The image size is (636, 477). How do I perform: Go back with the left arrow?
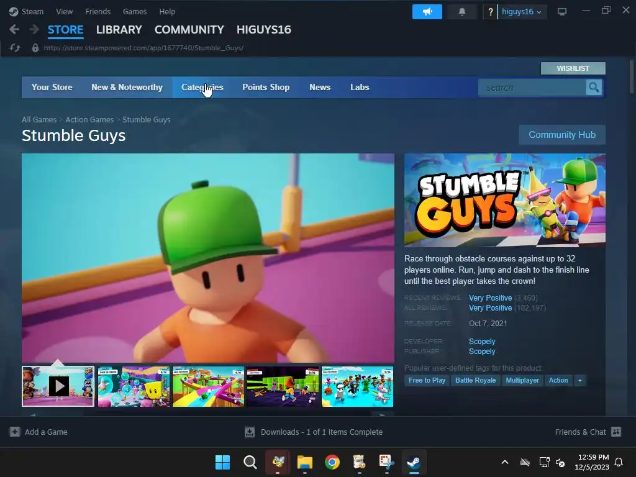click(x=14, y=29)
